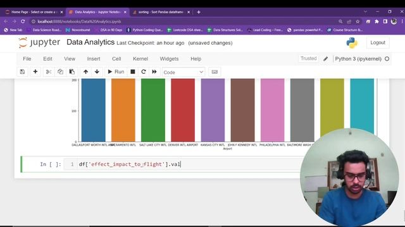
Task: Switch to the Data Analytics notebook tab
Action: 95,12
